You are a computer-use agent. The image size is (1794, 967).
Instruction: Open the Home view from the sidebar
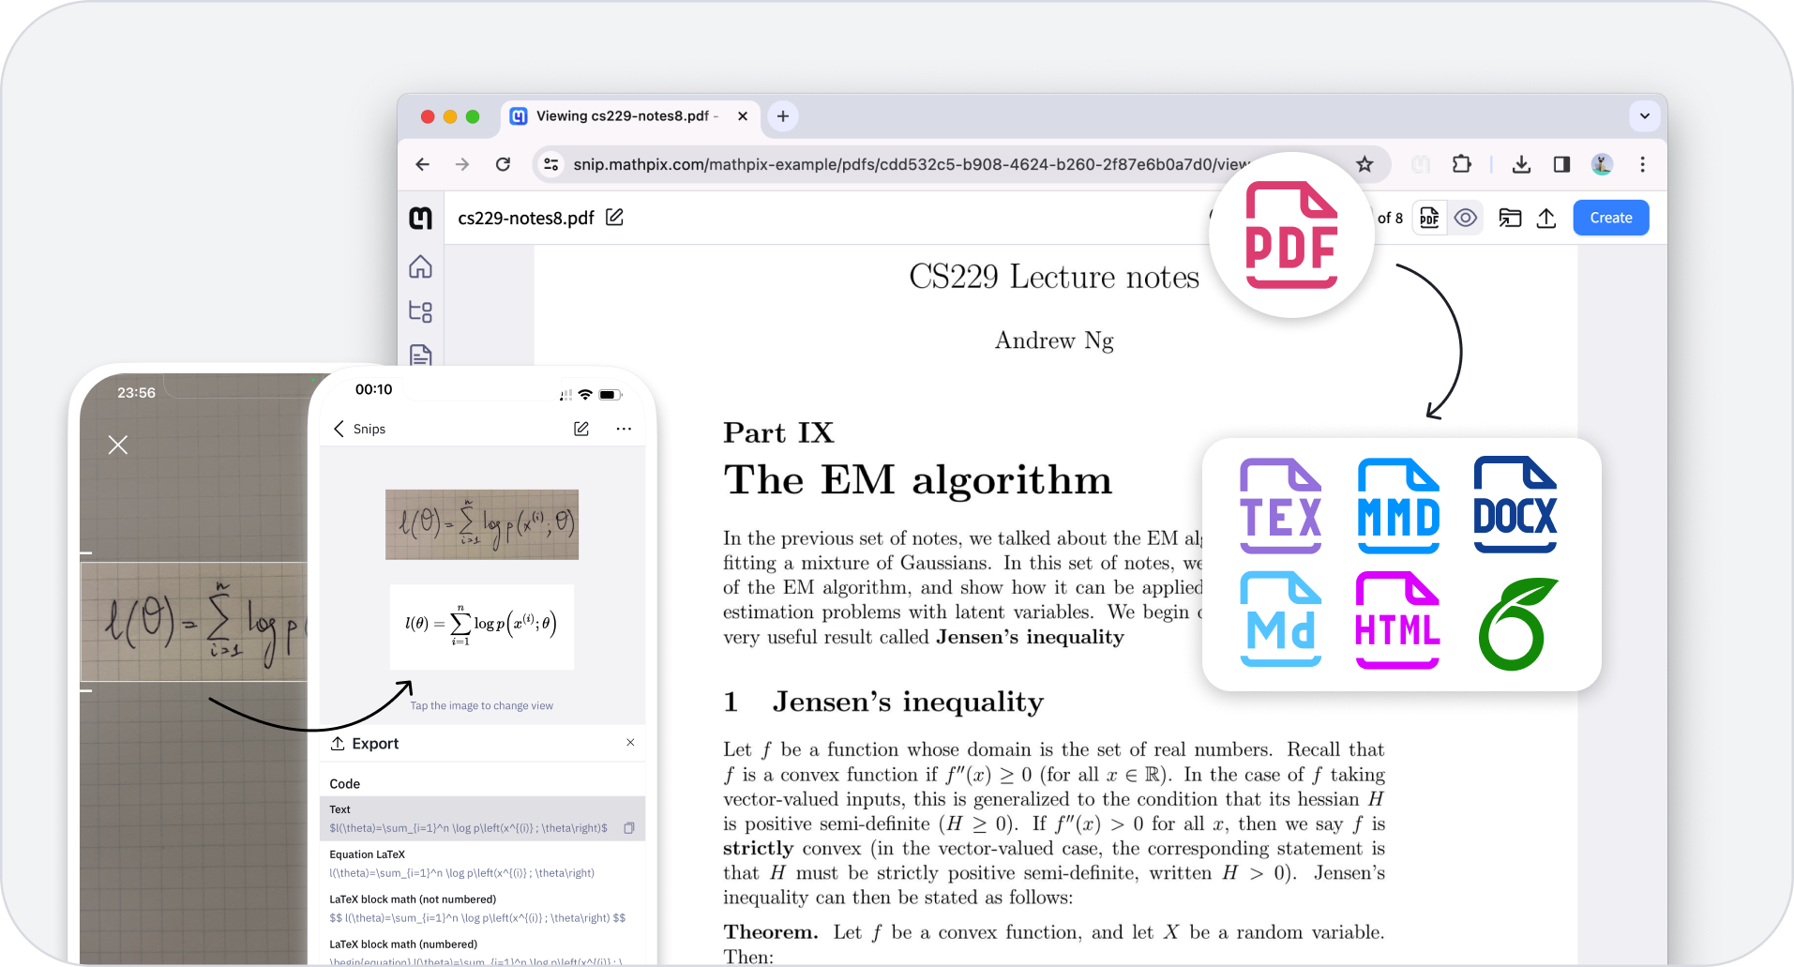point(420,267)
